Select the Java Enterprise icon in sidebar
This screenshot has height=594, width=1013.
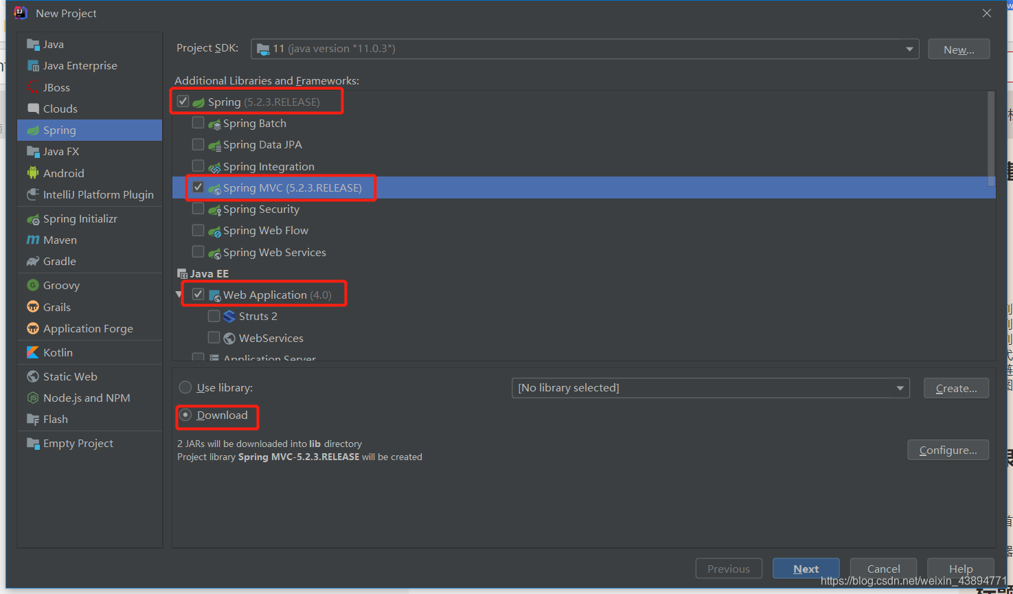(33, 66)
